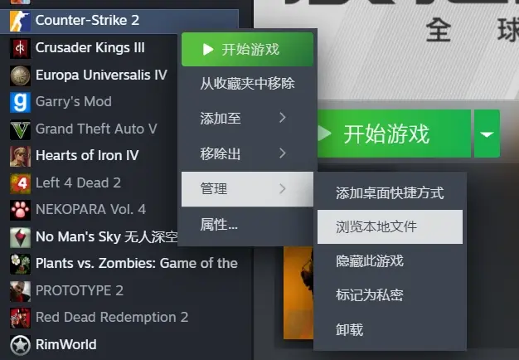Open the dropdown arrow beside the large 开始游戏 button

point(487,134)
